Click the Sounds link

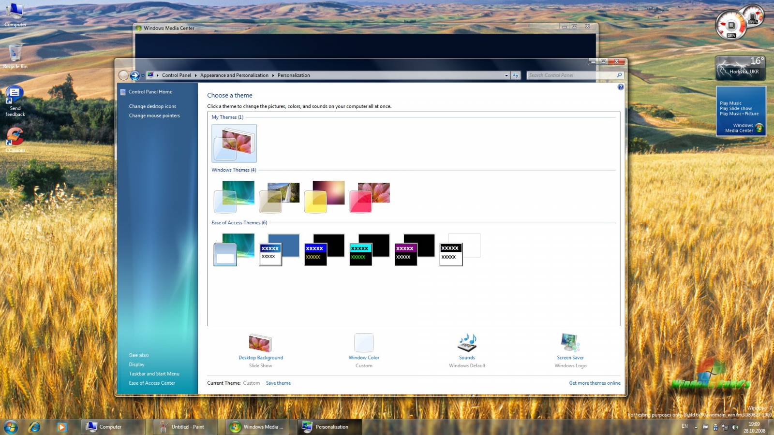pyautogui.click(x=467, y=358)
